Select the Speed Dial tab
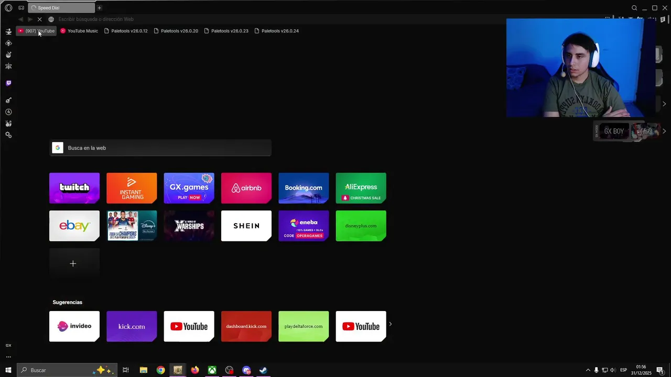The height and width of the screenshot is (377, 671). (61, 8)
